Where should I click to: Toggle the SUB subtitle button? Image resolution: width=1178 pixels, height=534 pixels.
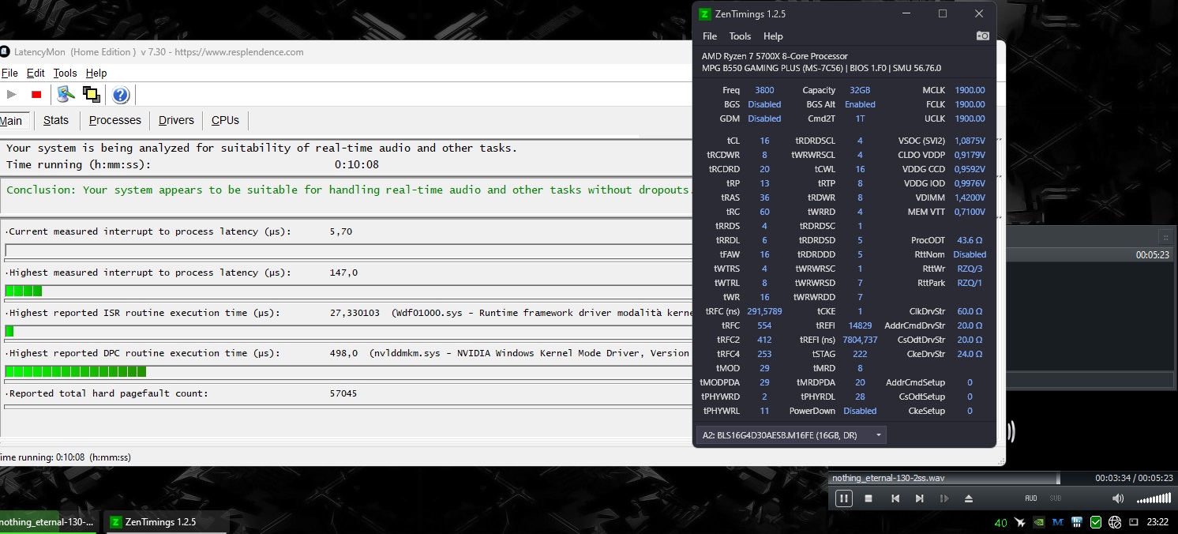1056,498
